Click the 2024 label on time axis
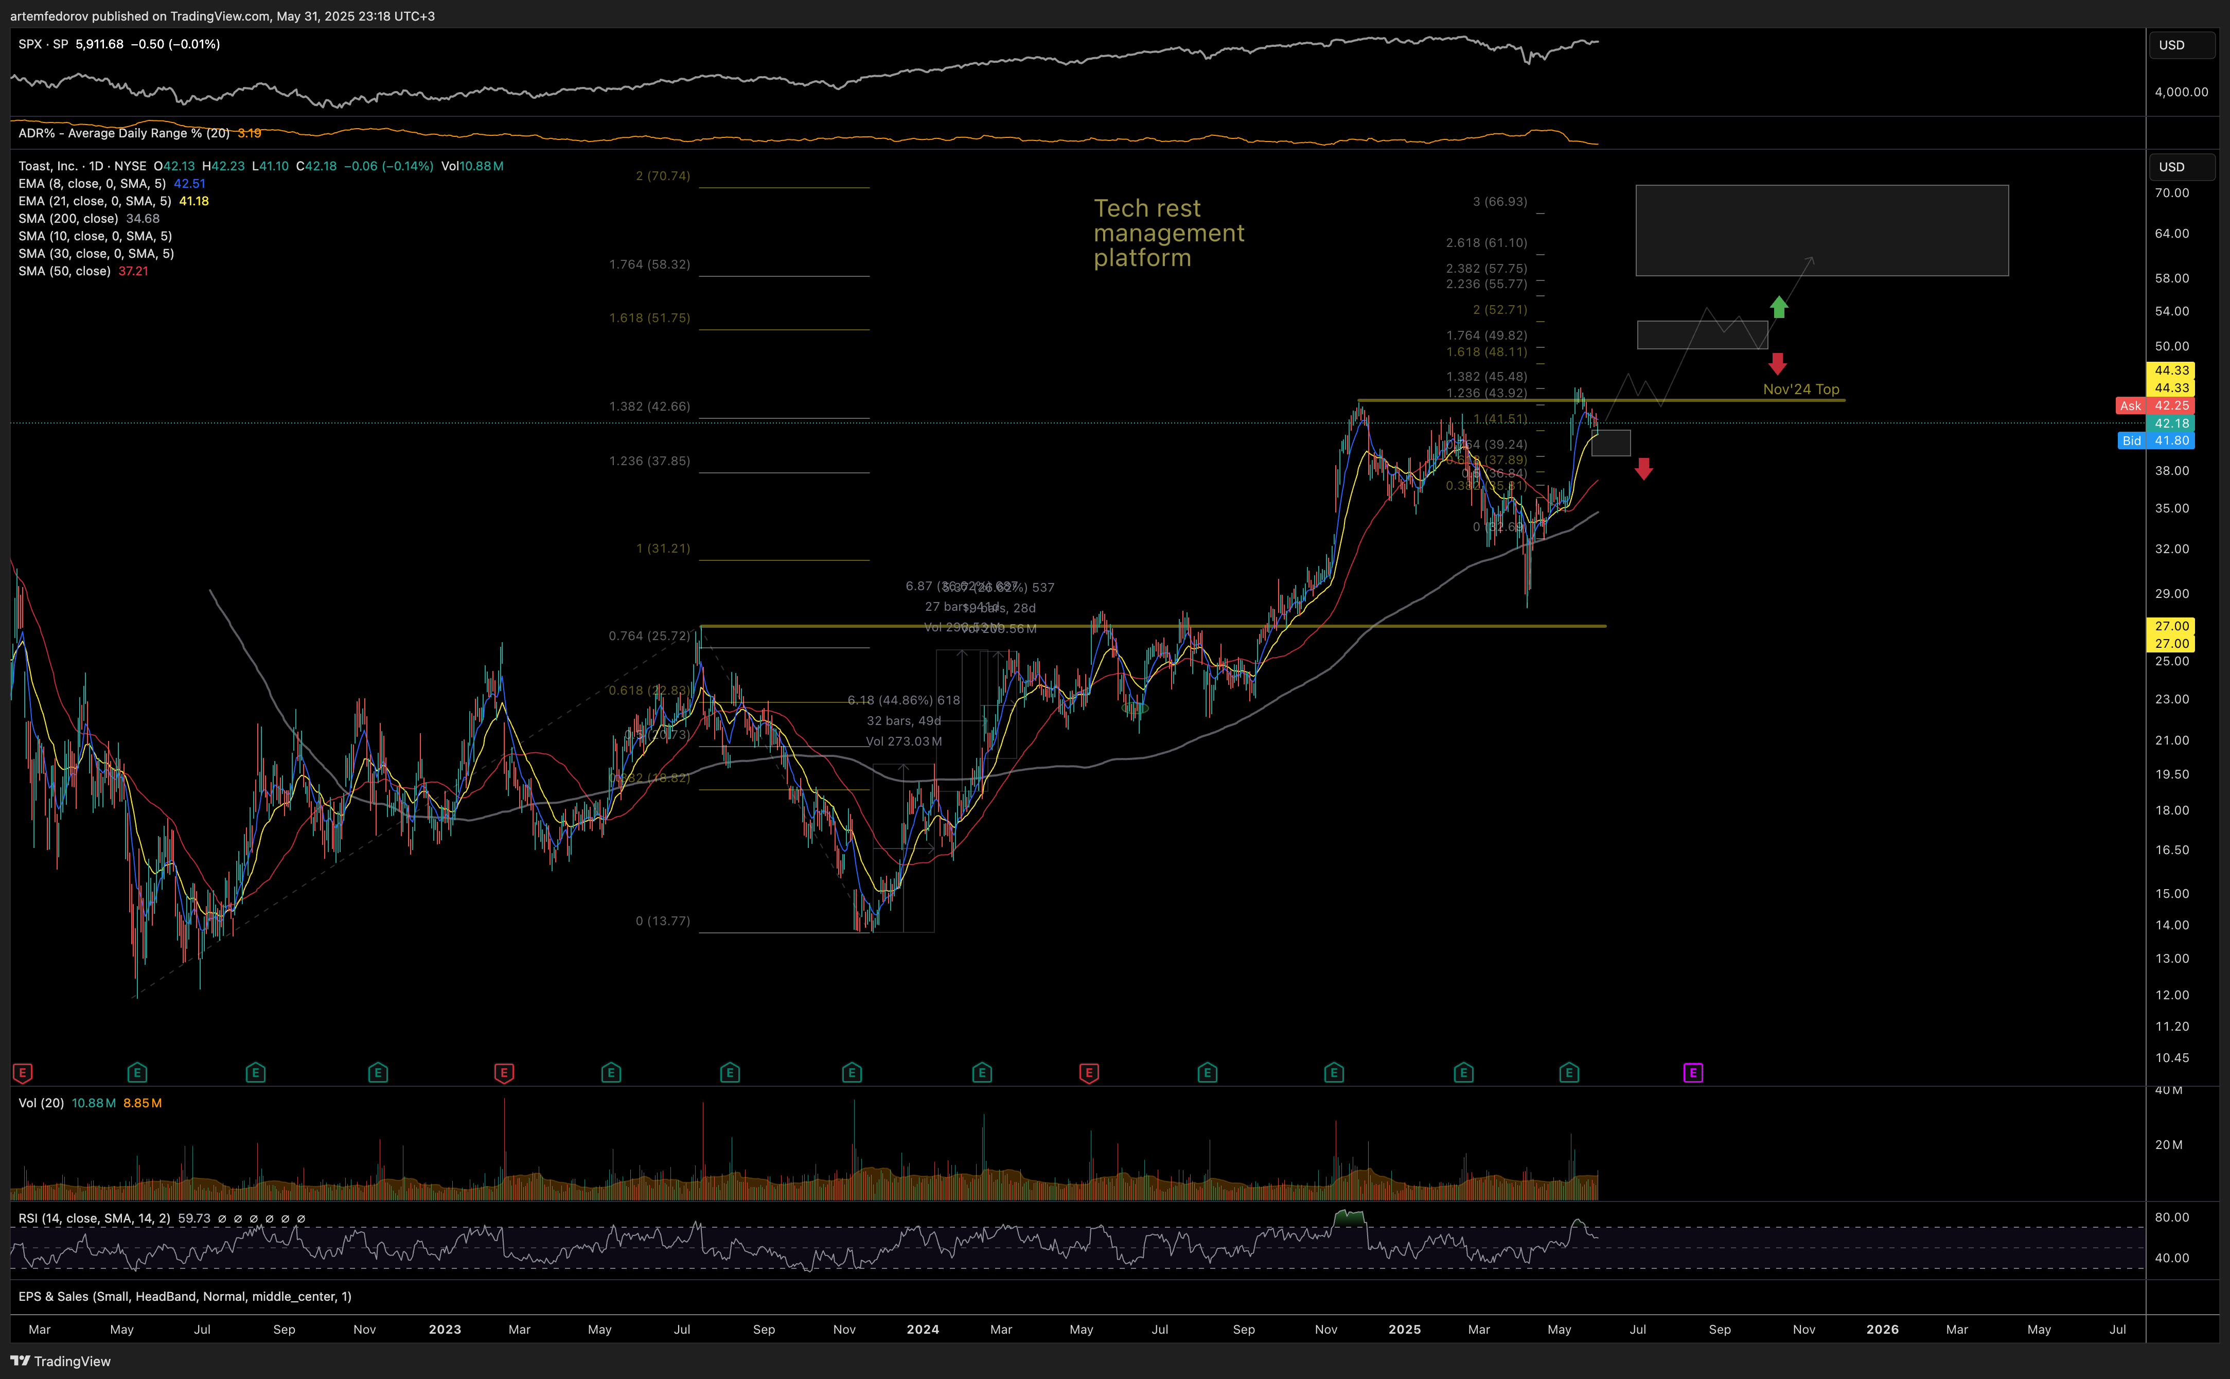The width and height of the screenshot is (2230, 1379). [923, 1330]
